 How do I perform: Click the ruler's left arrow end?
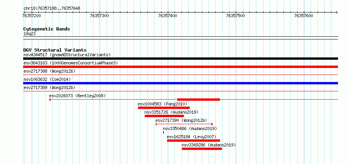[24, 12]
